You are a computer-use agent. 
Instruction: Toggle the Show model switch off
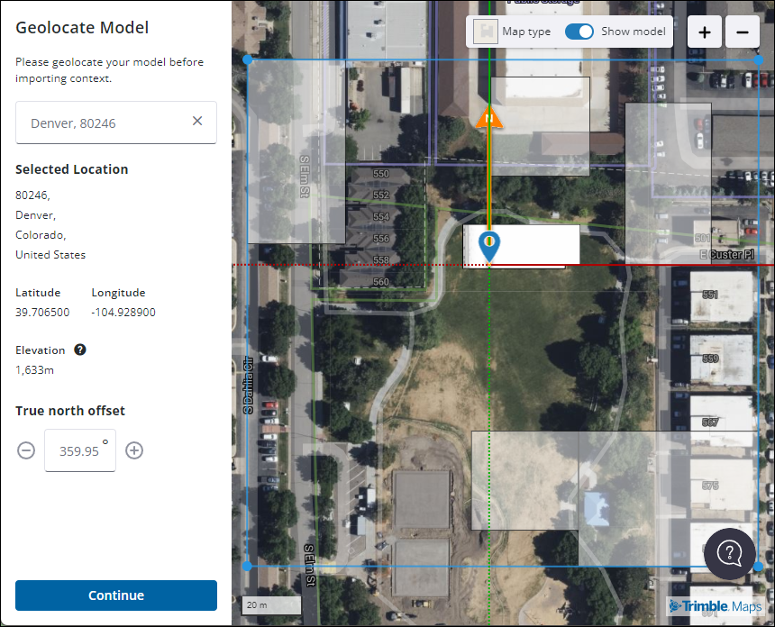(579, 32)
